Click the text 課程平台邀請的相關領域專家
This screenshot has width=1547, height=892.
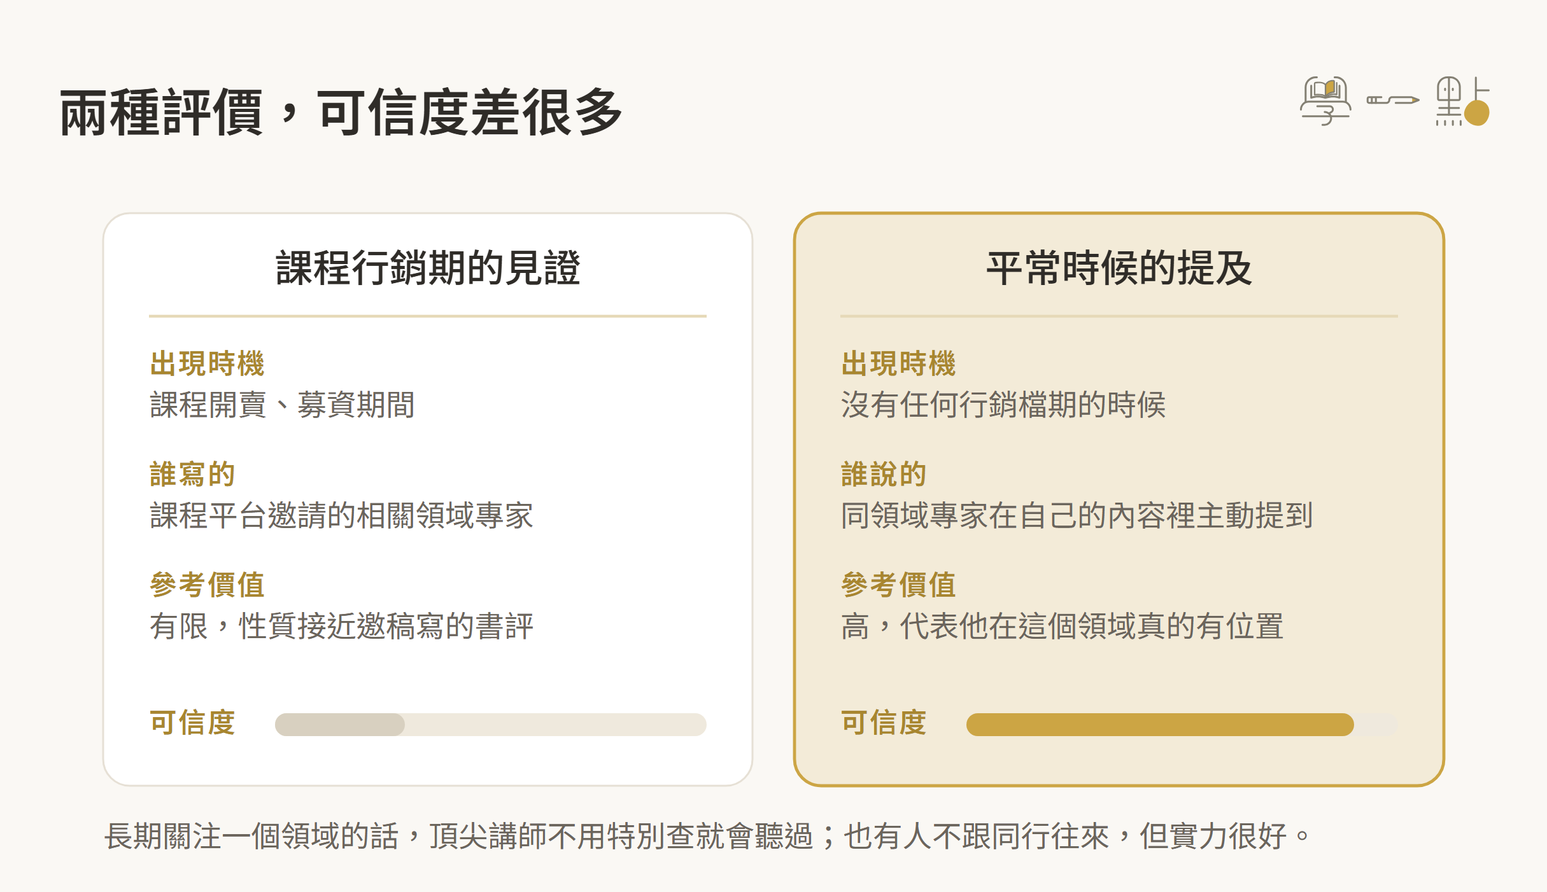341,515
